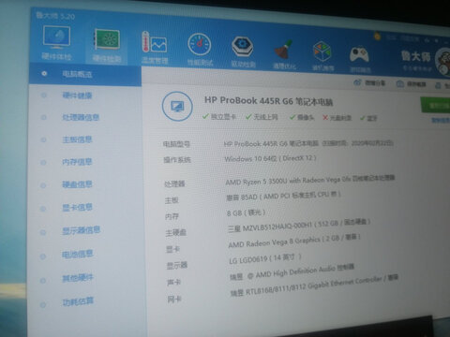Select the hardware detection green card icon
The height and width of the screenshot is (337, 450).
click(107, 40)
